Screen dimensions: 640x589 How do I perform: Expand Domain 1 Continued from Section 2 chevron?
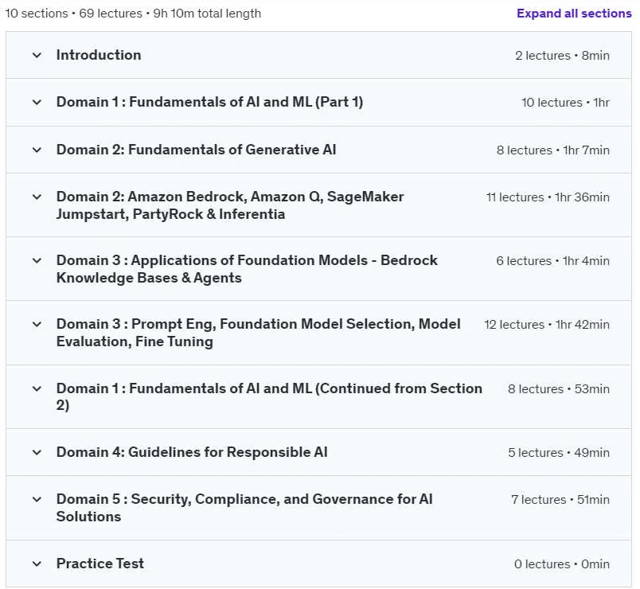[x=37, y=388]
